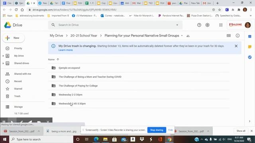Open File Explorer from taskbar
This screenshot has height=143, width=255.
[105, 139]
